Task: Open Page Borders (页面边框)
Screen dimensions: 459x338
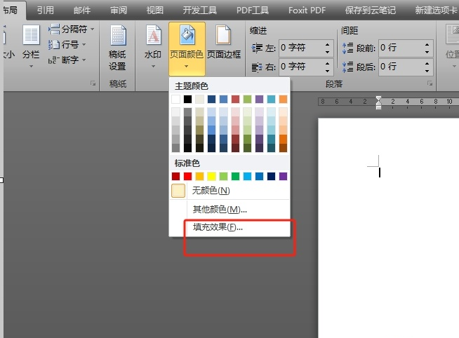Action: (224, 43)
